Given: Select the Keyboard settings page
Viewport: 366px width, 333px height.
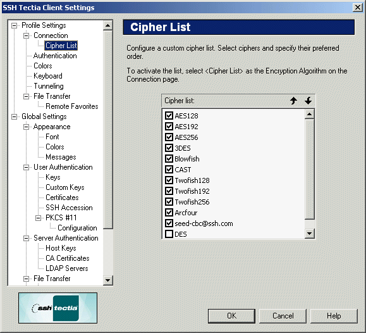Looking at the screenshot, I should click(48, 76).
